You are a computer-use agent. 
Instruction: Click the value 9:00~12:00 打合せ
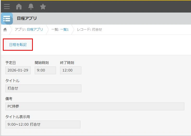pos(43,125)
